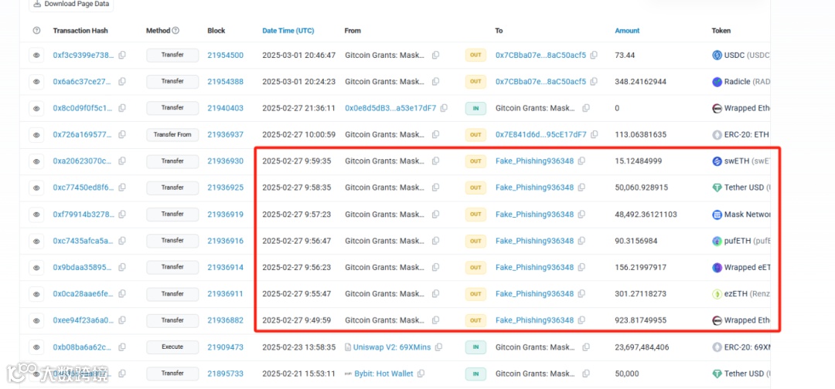Open Method column help icon
Screen dimensions: 835x389
tap(176, 31)
